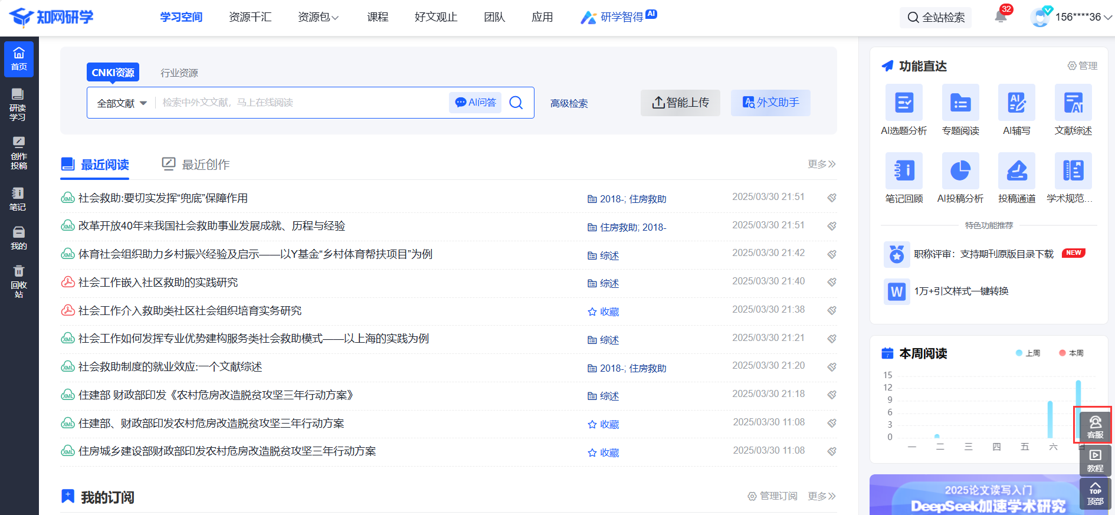The height and width of the screenshot is (515, 1115).
Task: Click the 智能上传 button
Action: [x=680, y=103]
